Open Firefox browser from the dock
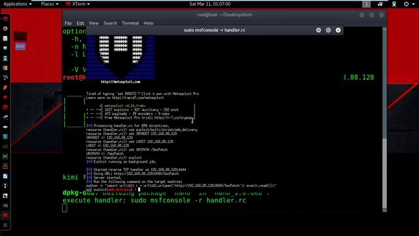Screen dimensions: 419x236 tap(5, 28)
